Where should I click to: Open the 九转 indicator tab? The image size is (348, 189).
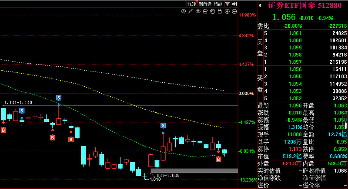coord(191,4)
